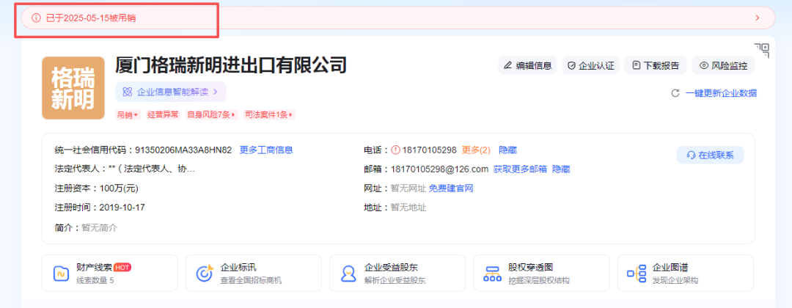
Task: Click the 经营异常 tag
Action: (x=163, y=114)
